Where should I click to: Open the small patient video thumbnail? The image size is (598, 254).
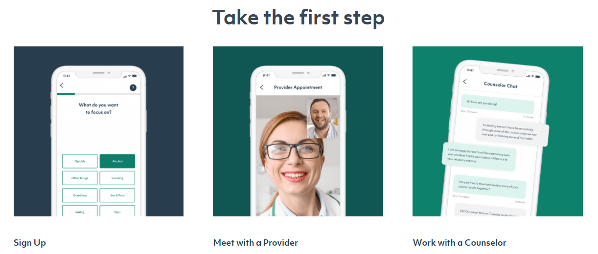pyautogui.click(x=322, y=118)
